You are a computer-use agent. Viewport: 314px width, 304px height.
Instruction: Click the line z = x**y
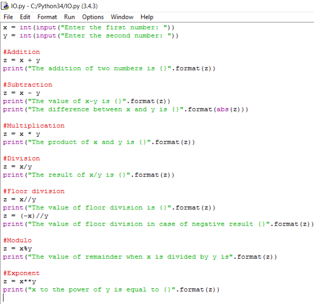pos(20,281)
